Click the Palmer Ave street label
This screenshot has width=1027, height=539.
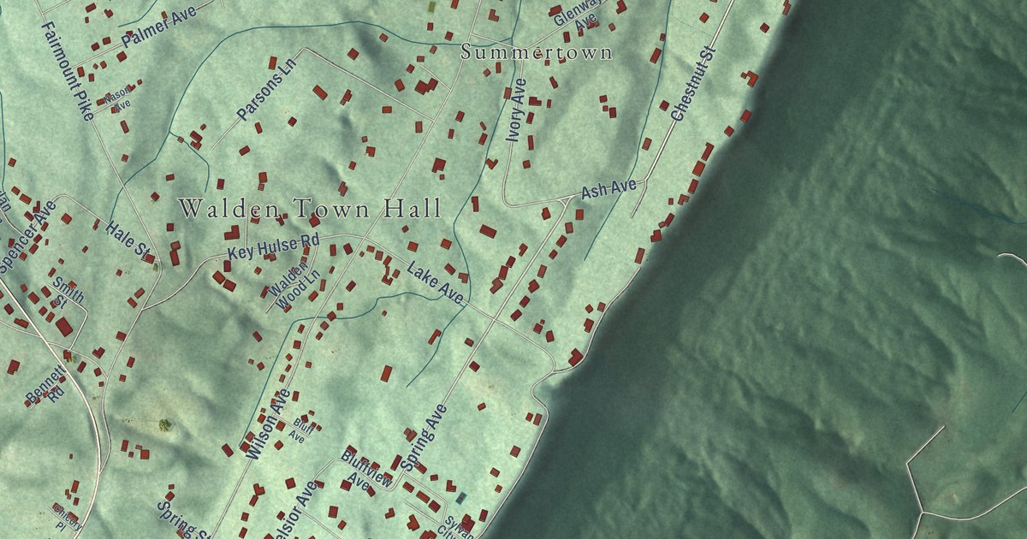159,27
